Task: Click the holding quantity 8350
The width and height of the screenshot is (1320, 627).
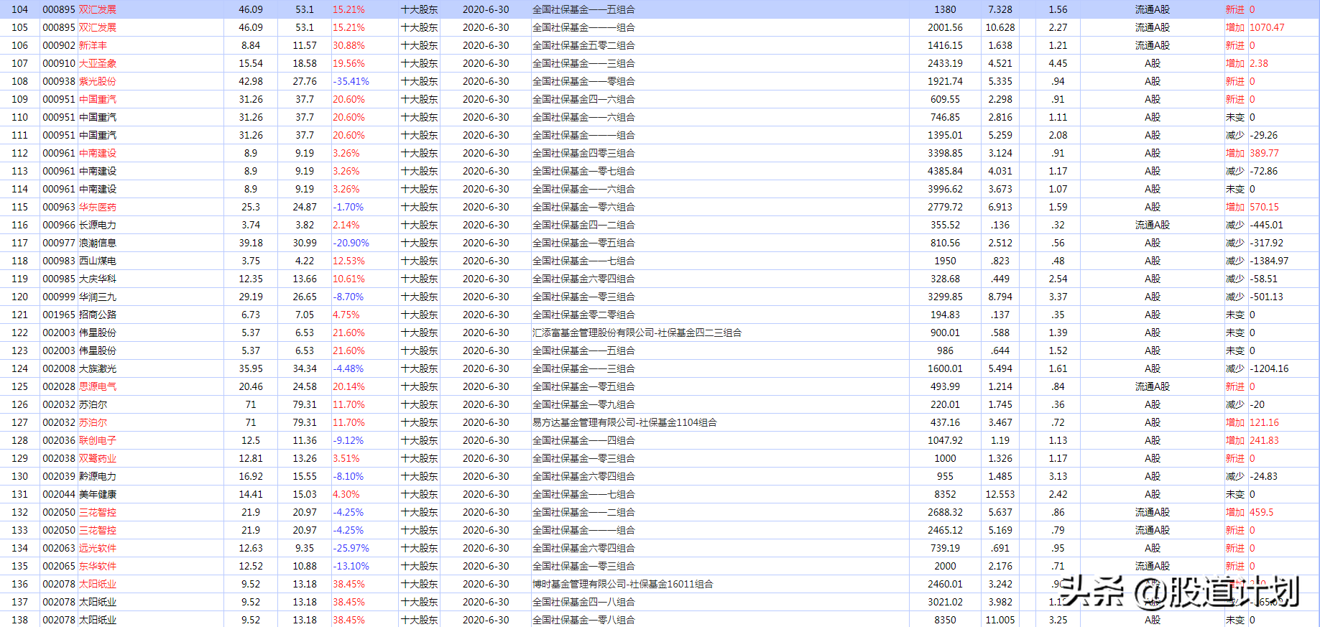Action: (x=945, y=620)
